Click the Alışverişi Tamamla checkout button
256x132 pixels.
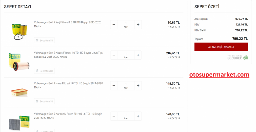221,47
